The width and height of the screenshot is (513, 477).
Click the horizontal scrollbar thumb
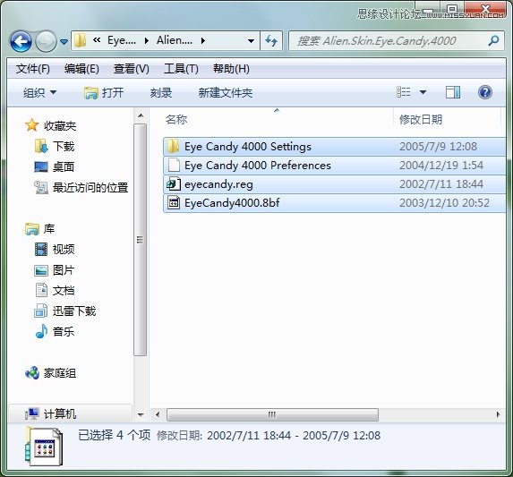pos(272,415)
